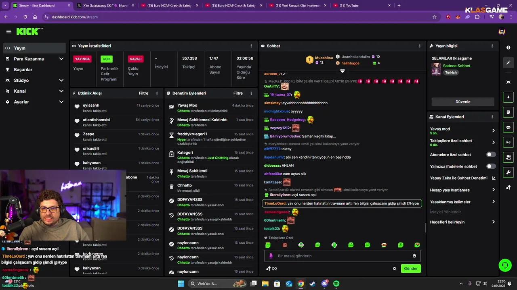Reload the page in Chrome
This screenshot has width=517, height=290.
(x=25, y=17)
